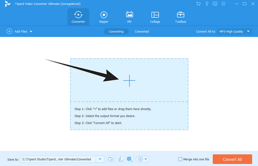Minimize the Tipard window
This screenshot has height=166, width=258.
236,3
